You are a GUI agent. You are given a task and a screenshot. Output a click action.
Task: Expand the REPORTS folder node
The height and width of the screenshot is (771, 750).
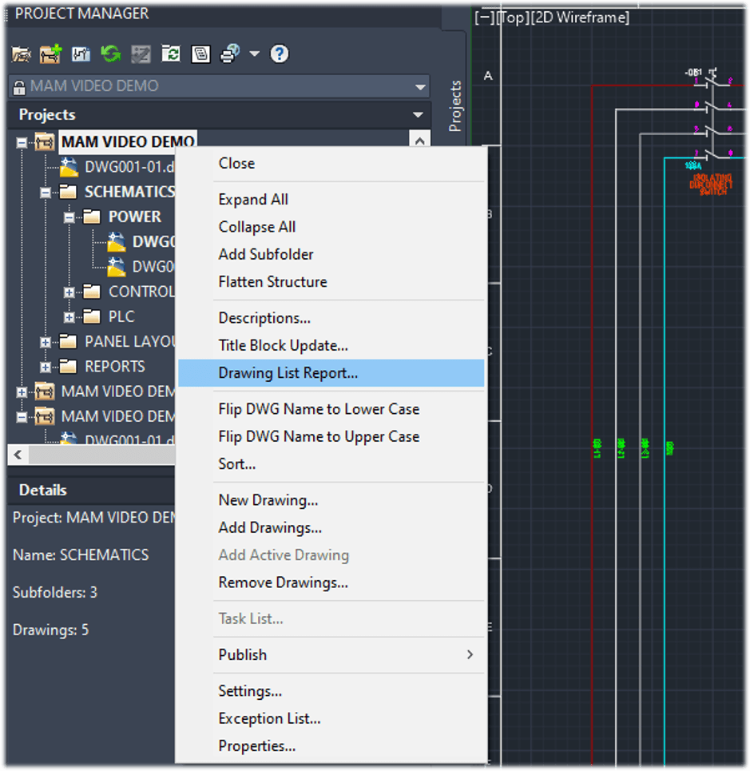pyautogui.click(x=46, y=367)
